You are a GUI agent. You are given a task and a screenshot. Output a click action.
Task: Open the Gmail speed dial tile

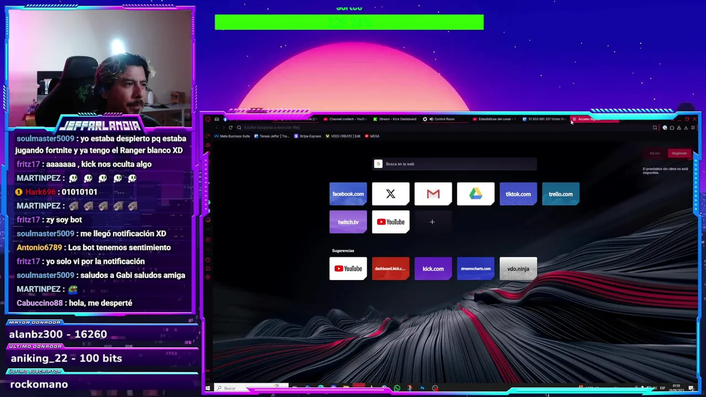coord(433,194)
